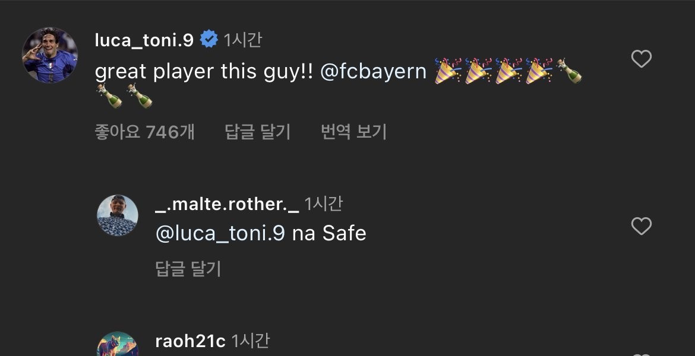Click the blue verified badge beside luca_toni.9

208,40
